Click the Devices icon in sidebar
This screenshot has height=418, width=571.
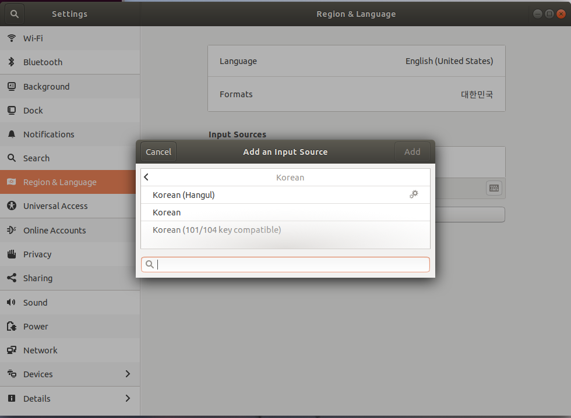pos(12,374)
